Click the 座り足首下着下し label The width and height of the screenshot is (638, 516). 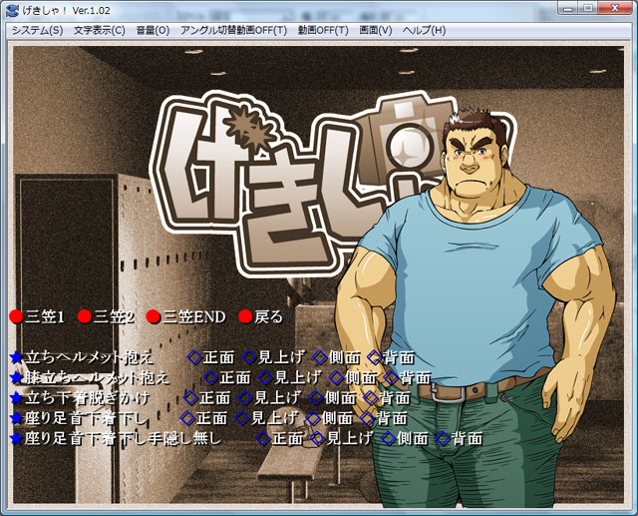[78, 418]
